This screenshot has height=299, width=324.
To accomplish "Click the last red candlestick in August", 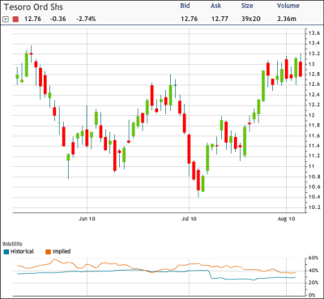I will (301, 69).
